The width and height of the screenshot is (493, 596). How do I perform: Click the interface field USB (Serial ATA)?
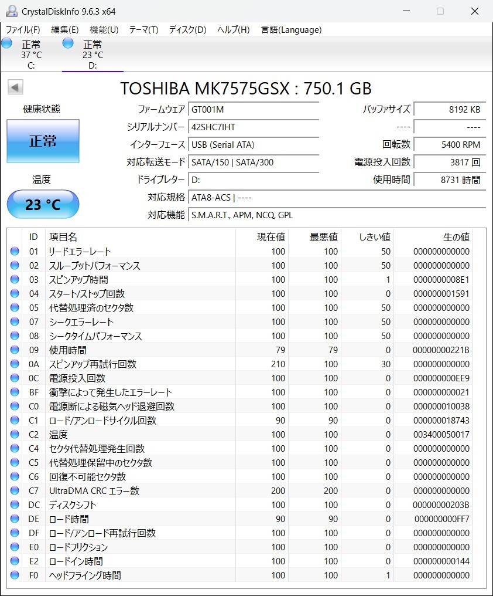(x=253, y=144)
